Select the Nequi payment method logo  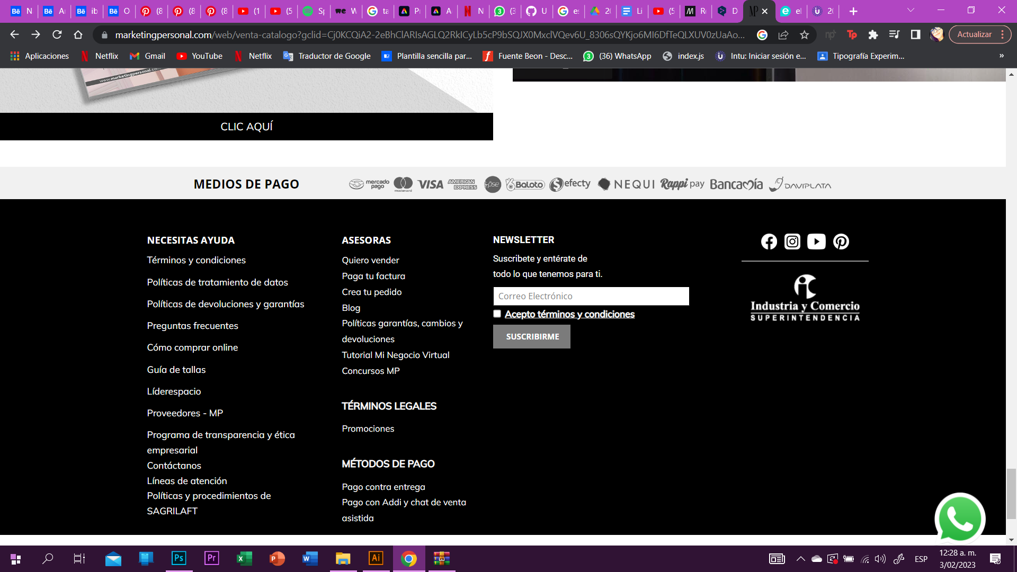pyautogui.click(x=626, y=184)
